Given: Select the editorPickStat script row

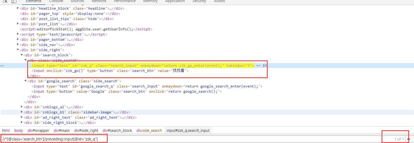Looking at the screenshot, I should pos(86,29).
